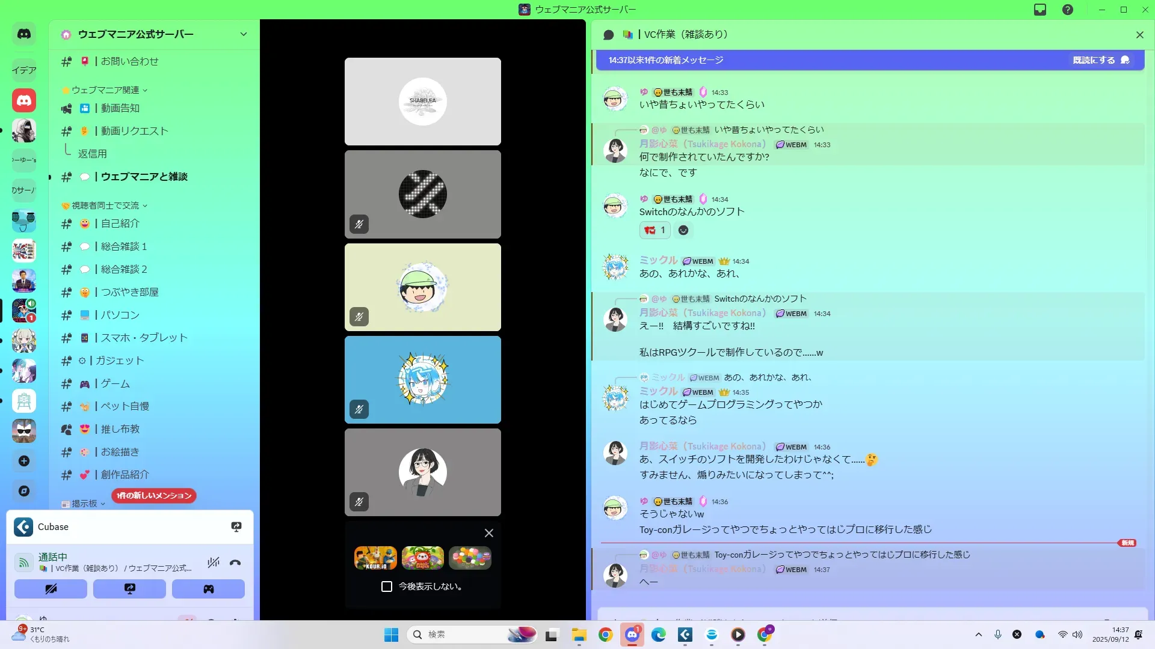Disconnect from the voice call

click(x=235, y=563)
